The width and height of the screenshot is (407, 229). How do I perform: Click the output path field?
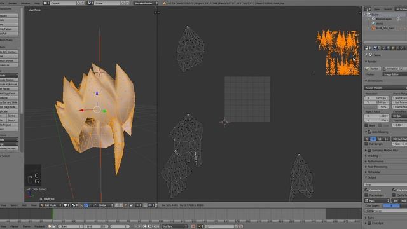coord(385,184)
